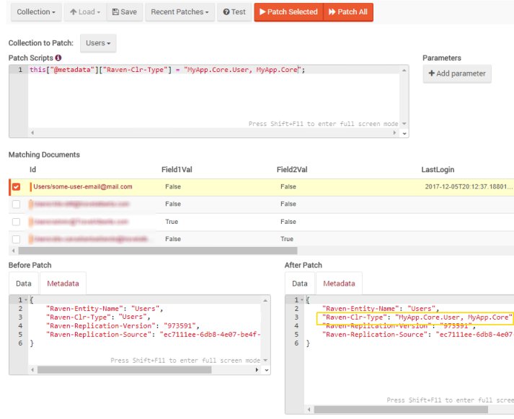Open the Users/some-user-email@mail.com document link

83,187
